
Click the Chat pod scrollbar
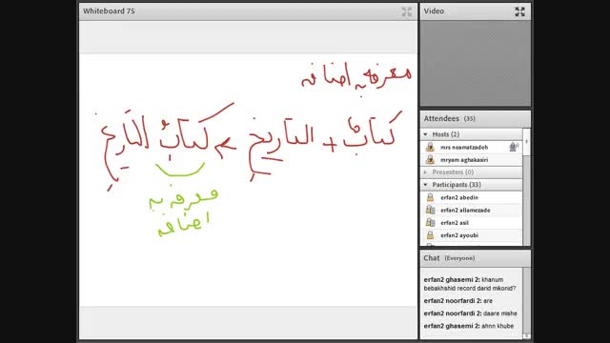pyautogui.click(x=526, y=303)
